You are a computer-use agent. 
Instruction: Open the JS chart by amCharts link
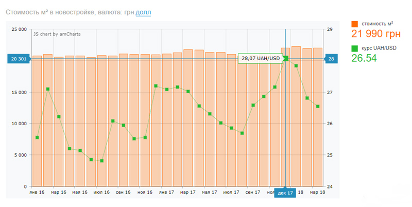(57, 34)
